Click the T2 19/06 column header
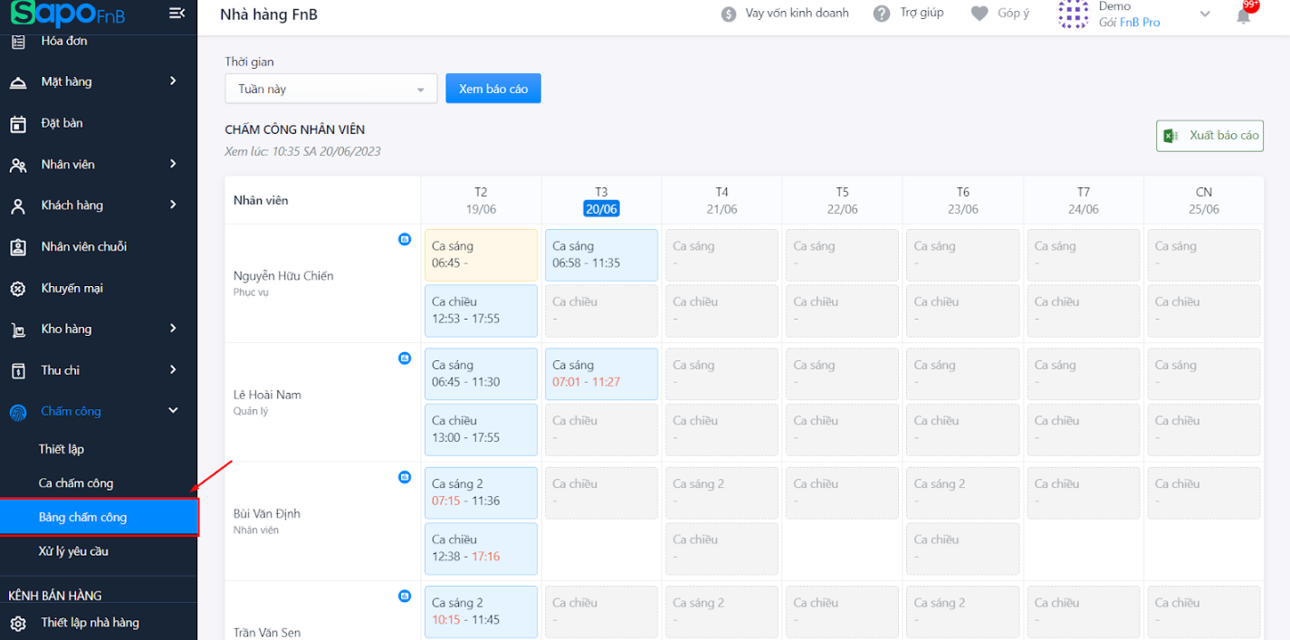Viewport: 1290px width, 640px height. [481, 200]
